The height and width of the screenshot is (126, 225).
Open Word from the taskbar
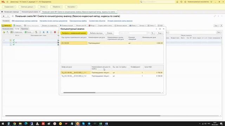pos(106,124)
